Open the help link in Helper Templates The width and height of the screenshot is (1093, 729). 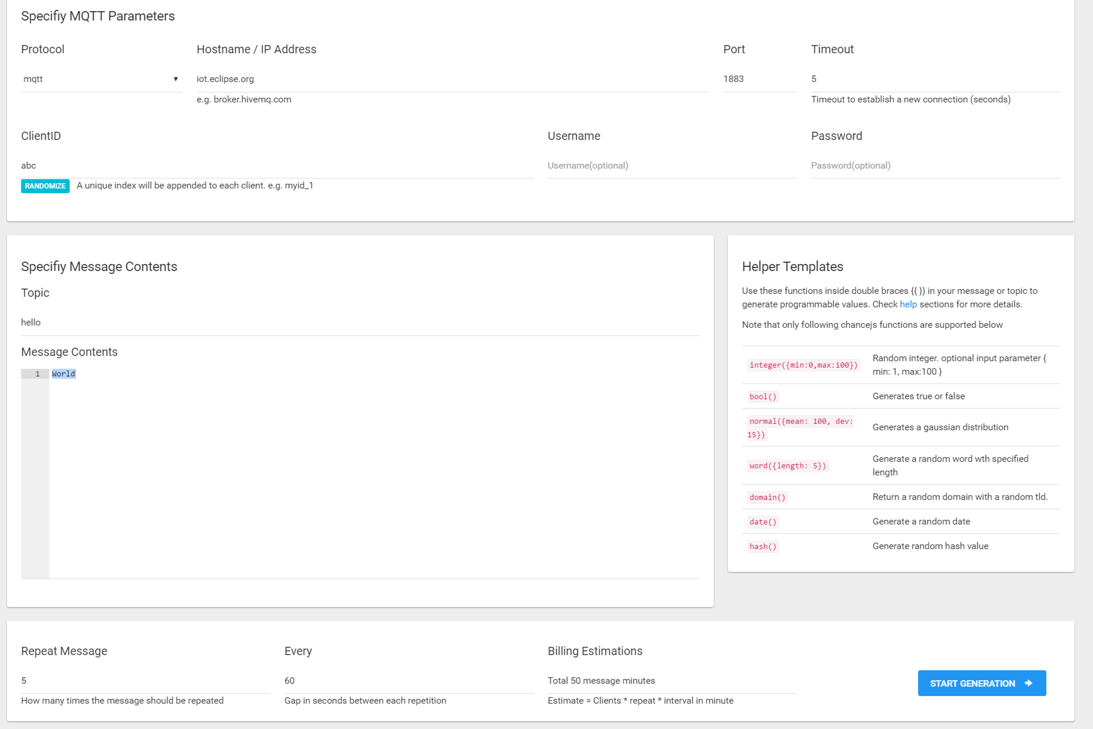908,304
